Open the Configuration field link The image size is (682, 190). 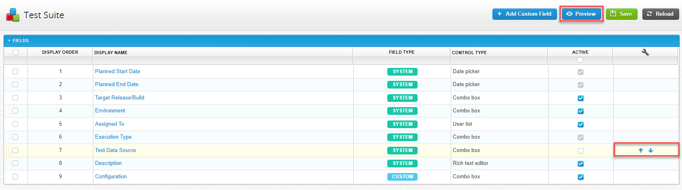[111, 177]
